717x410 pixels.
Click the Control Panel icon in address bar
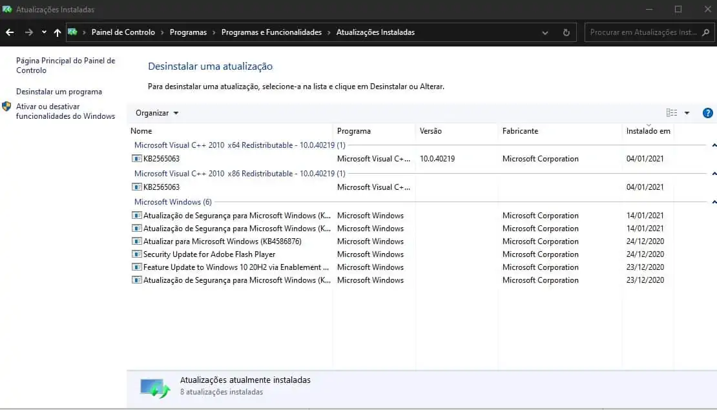(72, 32)
